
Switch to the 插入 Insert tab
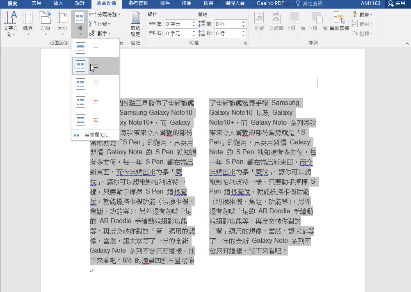tap(58, 3)
